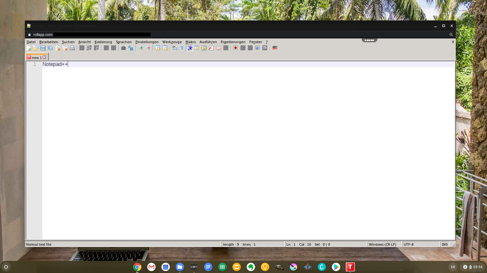Toggle synchronized vertical scrolling icon

(x=158, y=48)
